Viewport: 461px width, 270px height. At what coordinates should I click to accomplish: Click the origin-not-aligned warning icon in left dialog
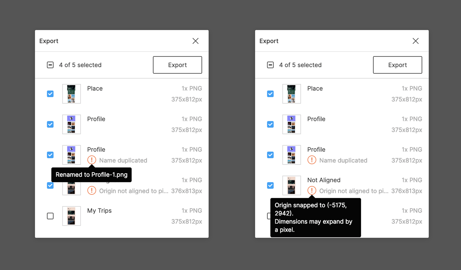[92, 191]
